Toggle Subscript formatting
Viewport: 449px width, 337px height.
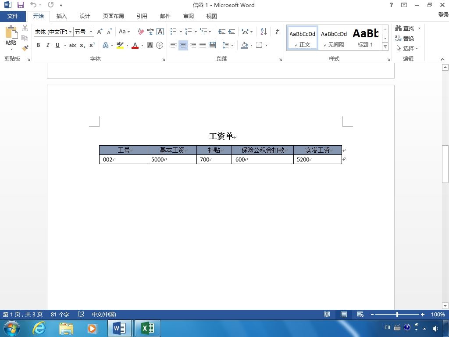[x=82, y=45]
